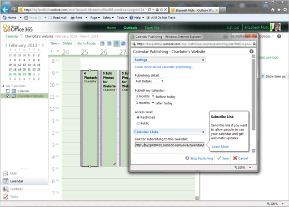Viewport: 289px width, 207px height.
Task: Open the Home toolbar button
Action: [x=9, y=18]
